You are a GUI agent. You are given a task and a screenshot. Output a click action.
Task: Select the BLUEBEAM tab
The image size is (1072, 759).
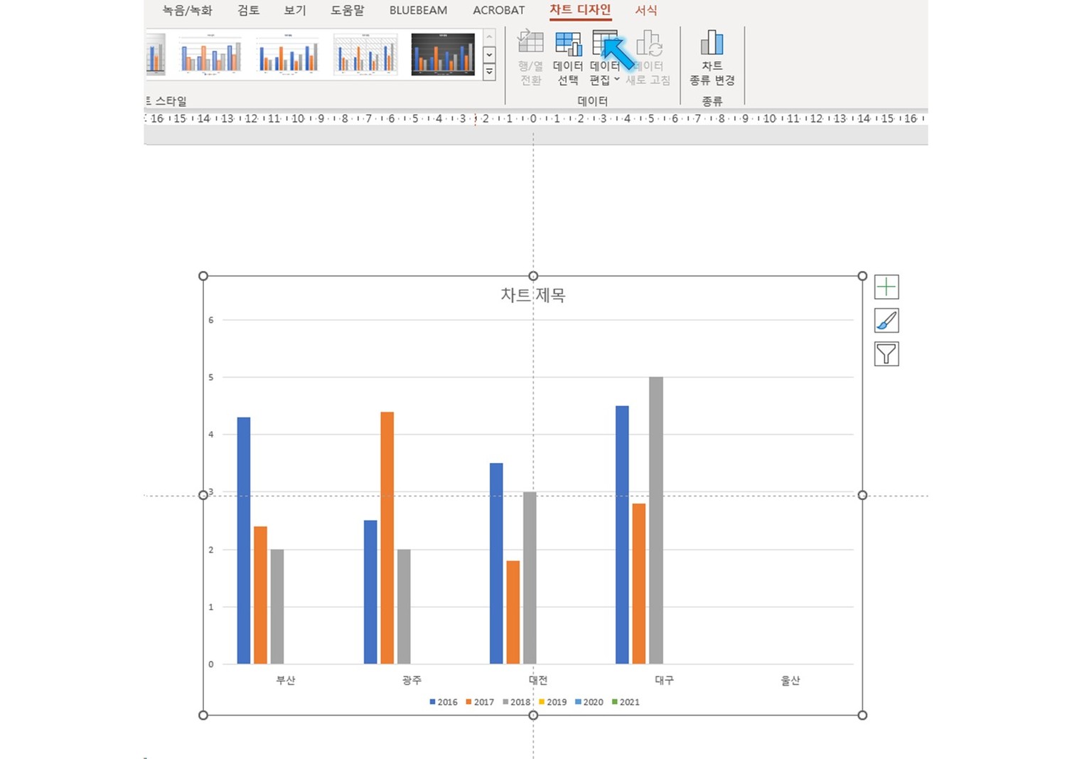click(x=418, y=11)
